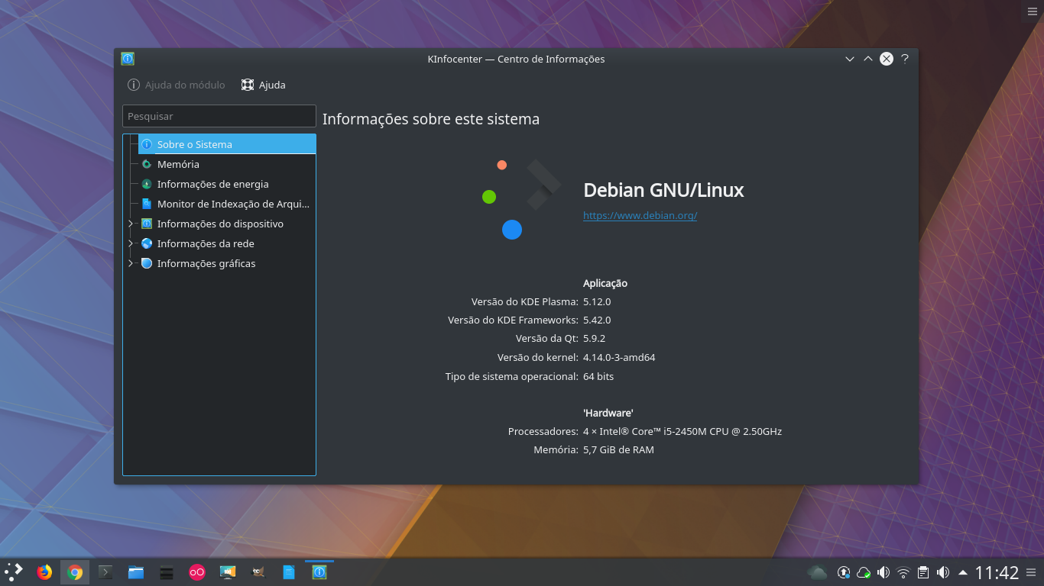Launch GIMP from the taskbar
The image size is (1044, 586).
tap(258, 572)
